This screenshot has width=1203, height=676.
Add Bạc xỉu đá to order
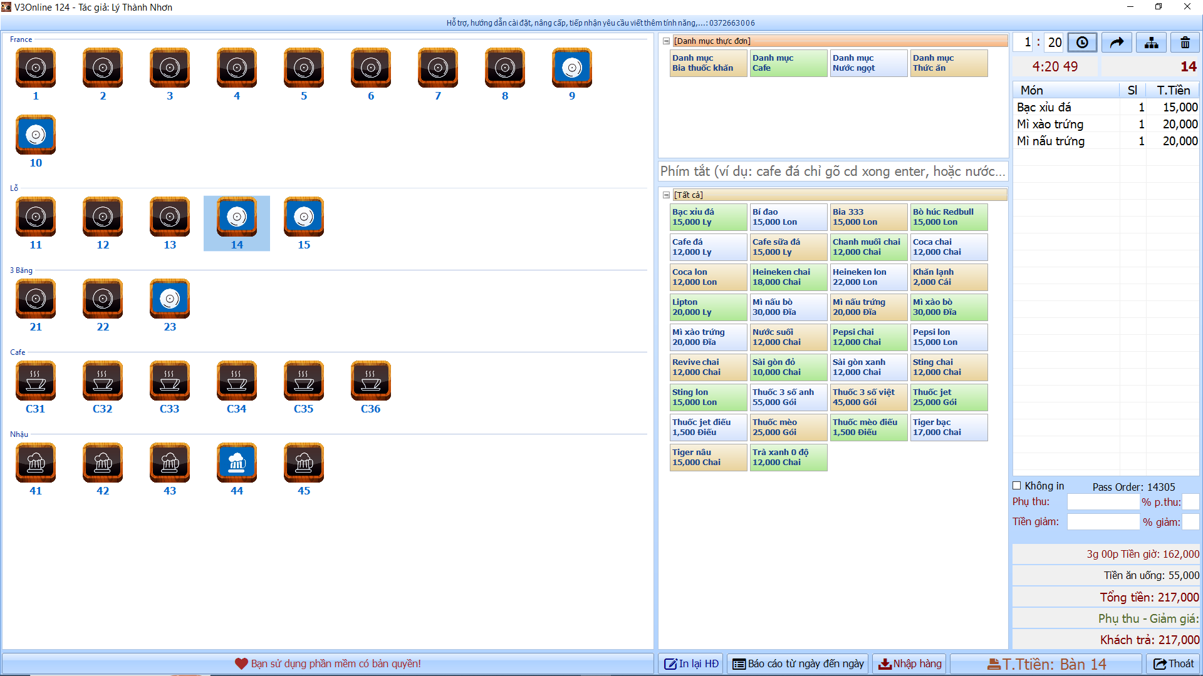click(708, 217)
